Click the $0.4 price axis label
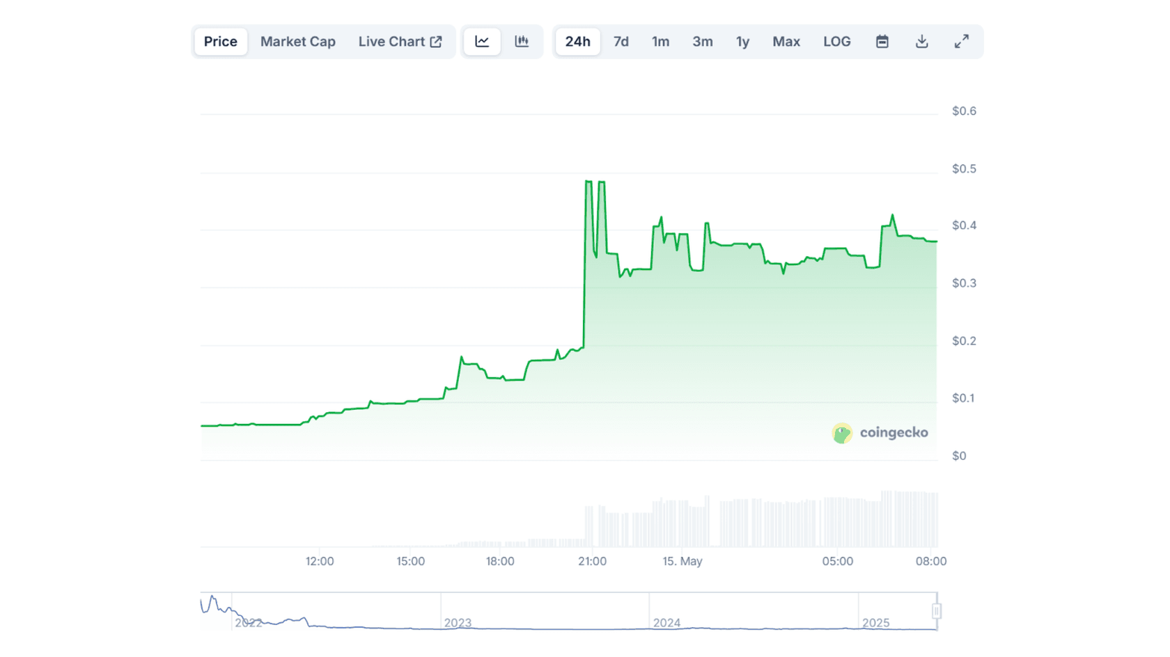Viewport: 1170px width, 657px height. 965,225
